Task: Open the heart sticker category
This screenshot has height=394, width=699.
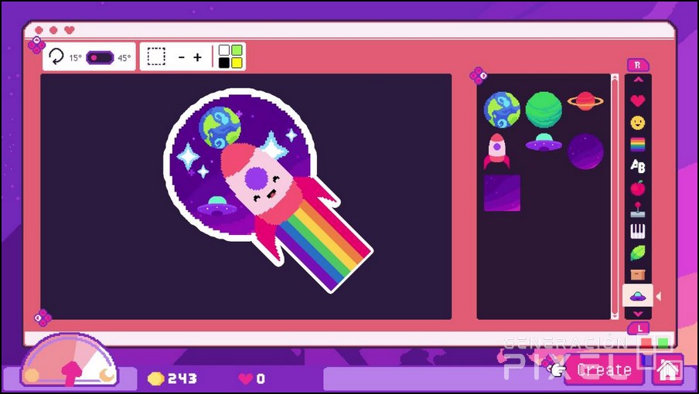Action: click(x=637, y=100)
